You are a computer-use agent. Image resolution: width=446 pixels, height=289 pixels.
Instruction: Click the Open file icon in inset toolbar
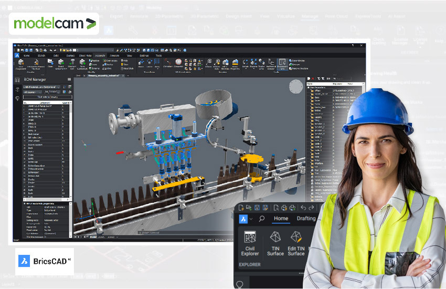click(249, 208)
